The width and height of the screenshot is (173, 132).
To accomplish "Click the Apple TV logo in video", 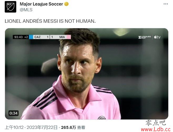I will (157, 37).
